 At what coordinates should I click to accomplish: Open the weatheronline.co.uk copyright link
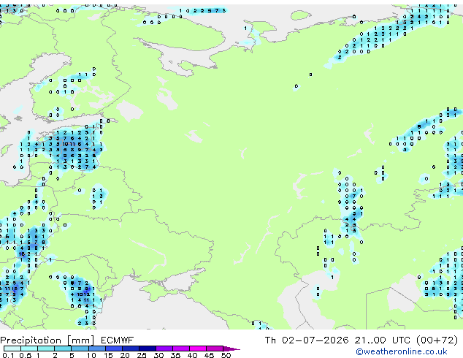click(402, 351)
